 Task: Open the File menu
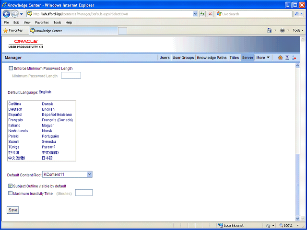pyautogui.click(x=6, y=23)
